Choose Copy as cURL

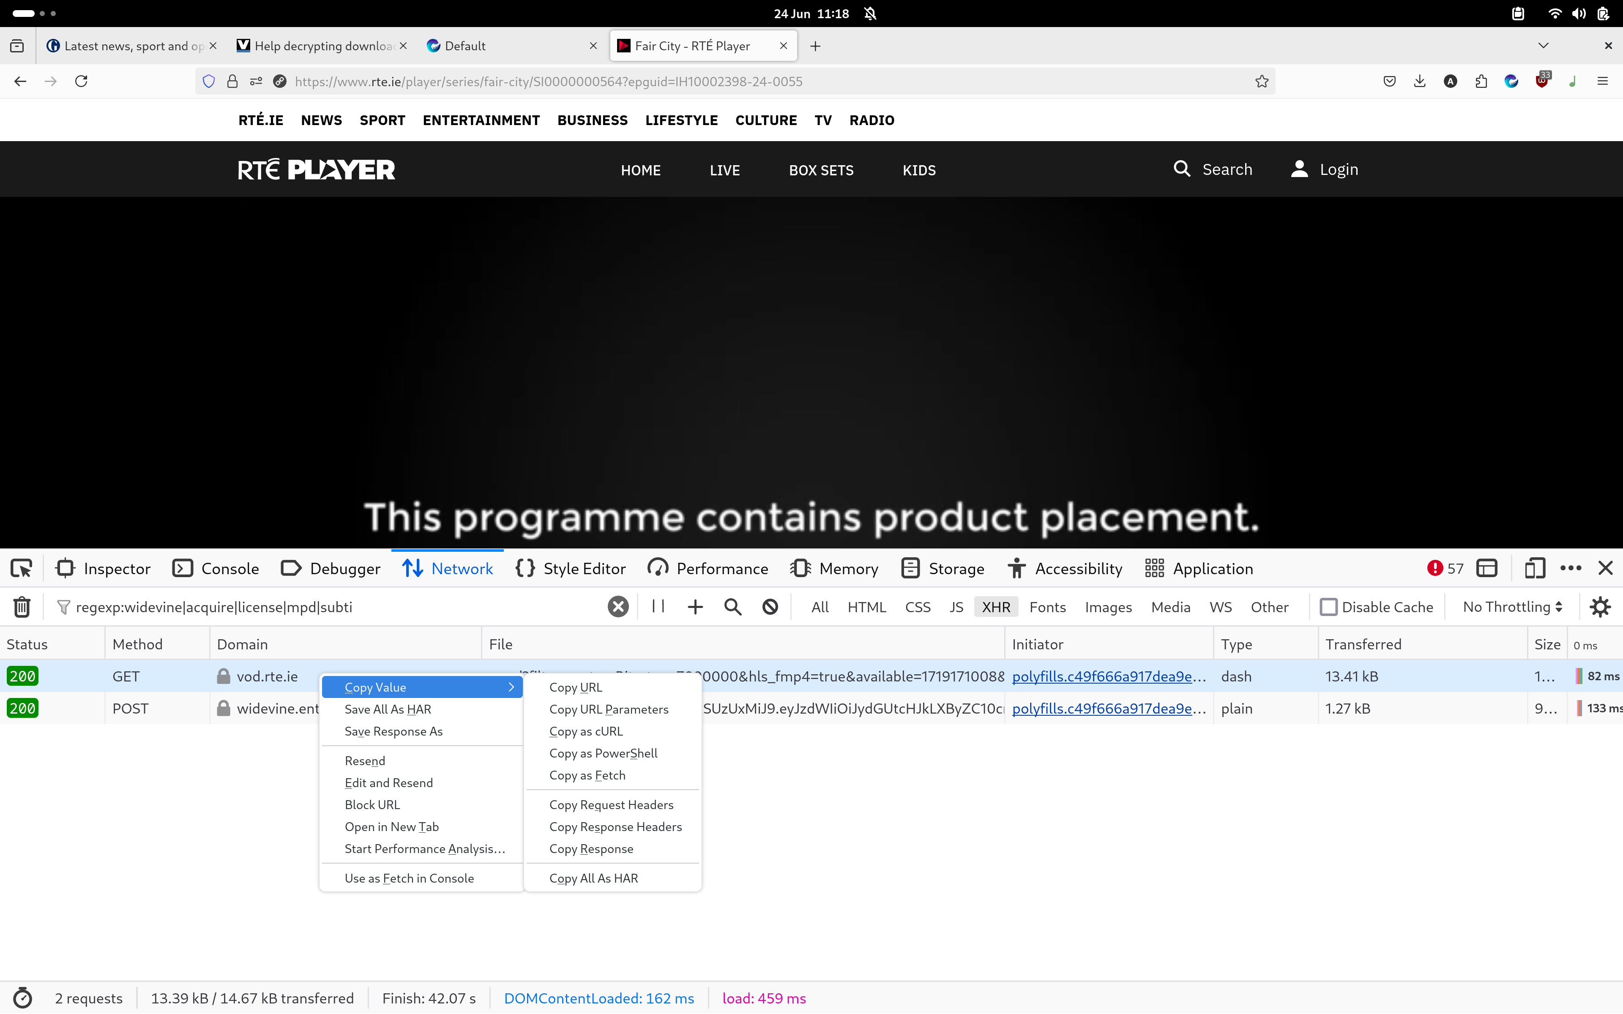pos(585,731)
